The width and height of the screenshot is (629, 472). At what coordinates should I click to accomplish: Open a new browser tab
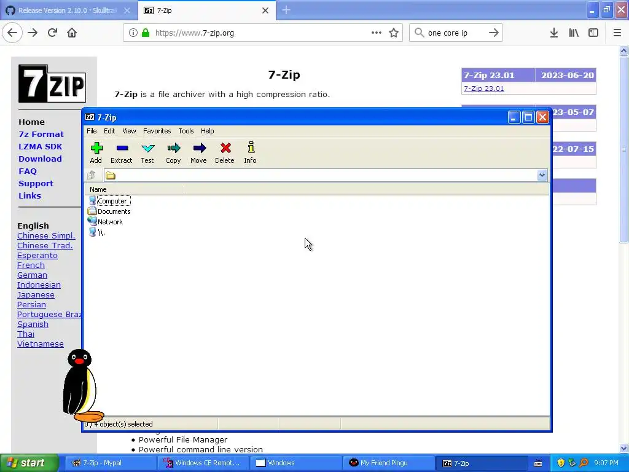286,10
